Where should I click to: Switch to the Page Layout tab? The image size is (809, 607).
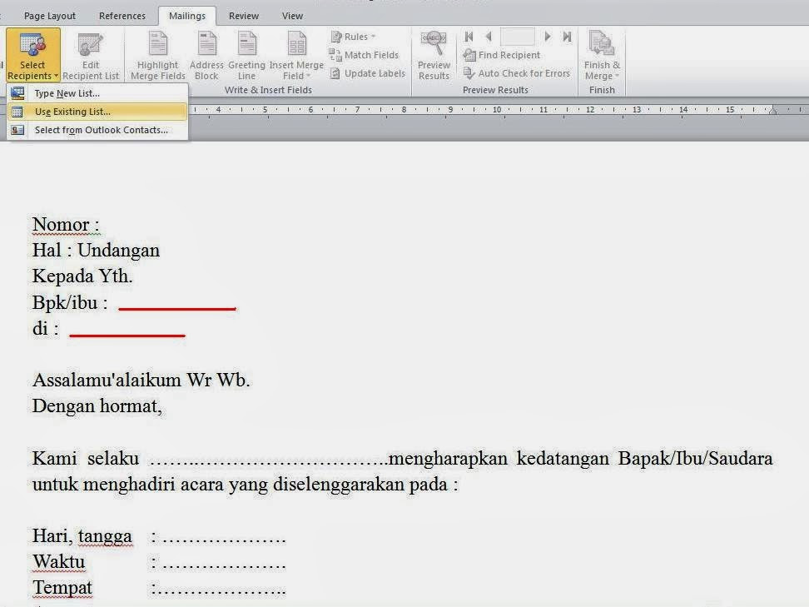click(x=50, y=16)
